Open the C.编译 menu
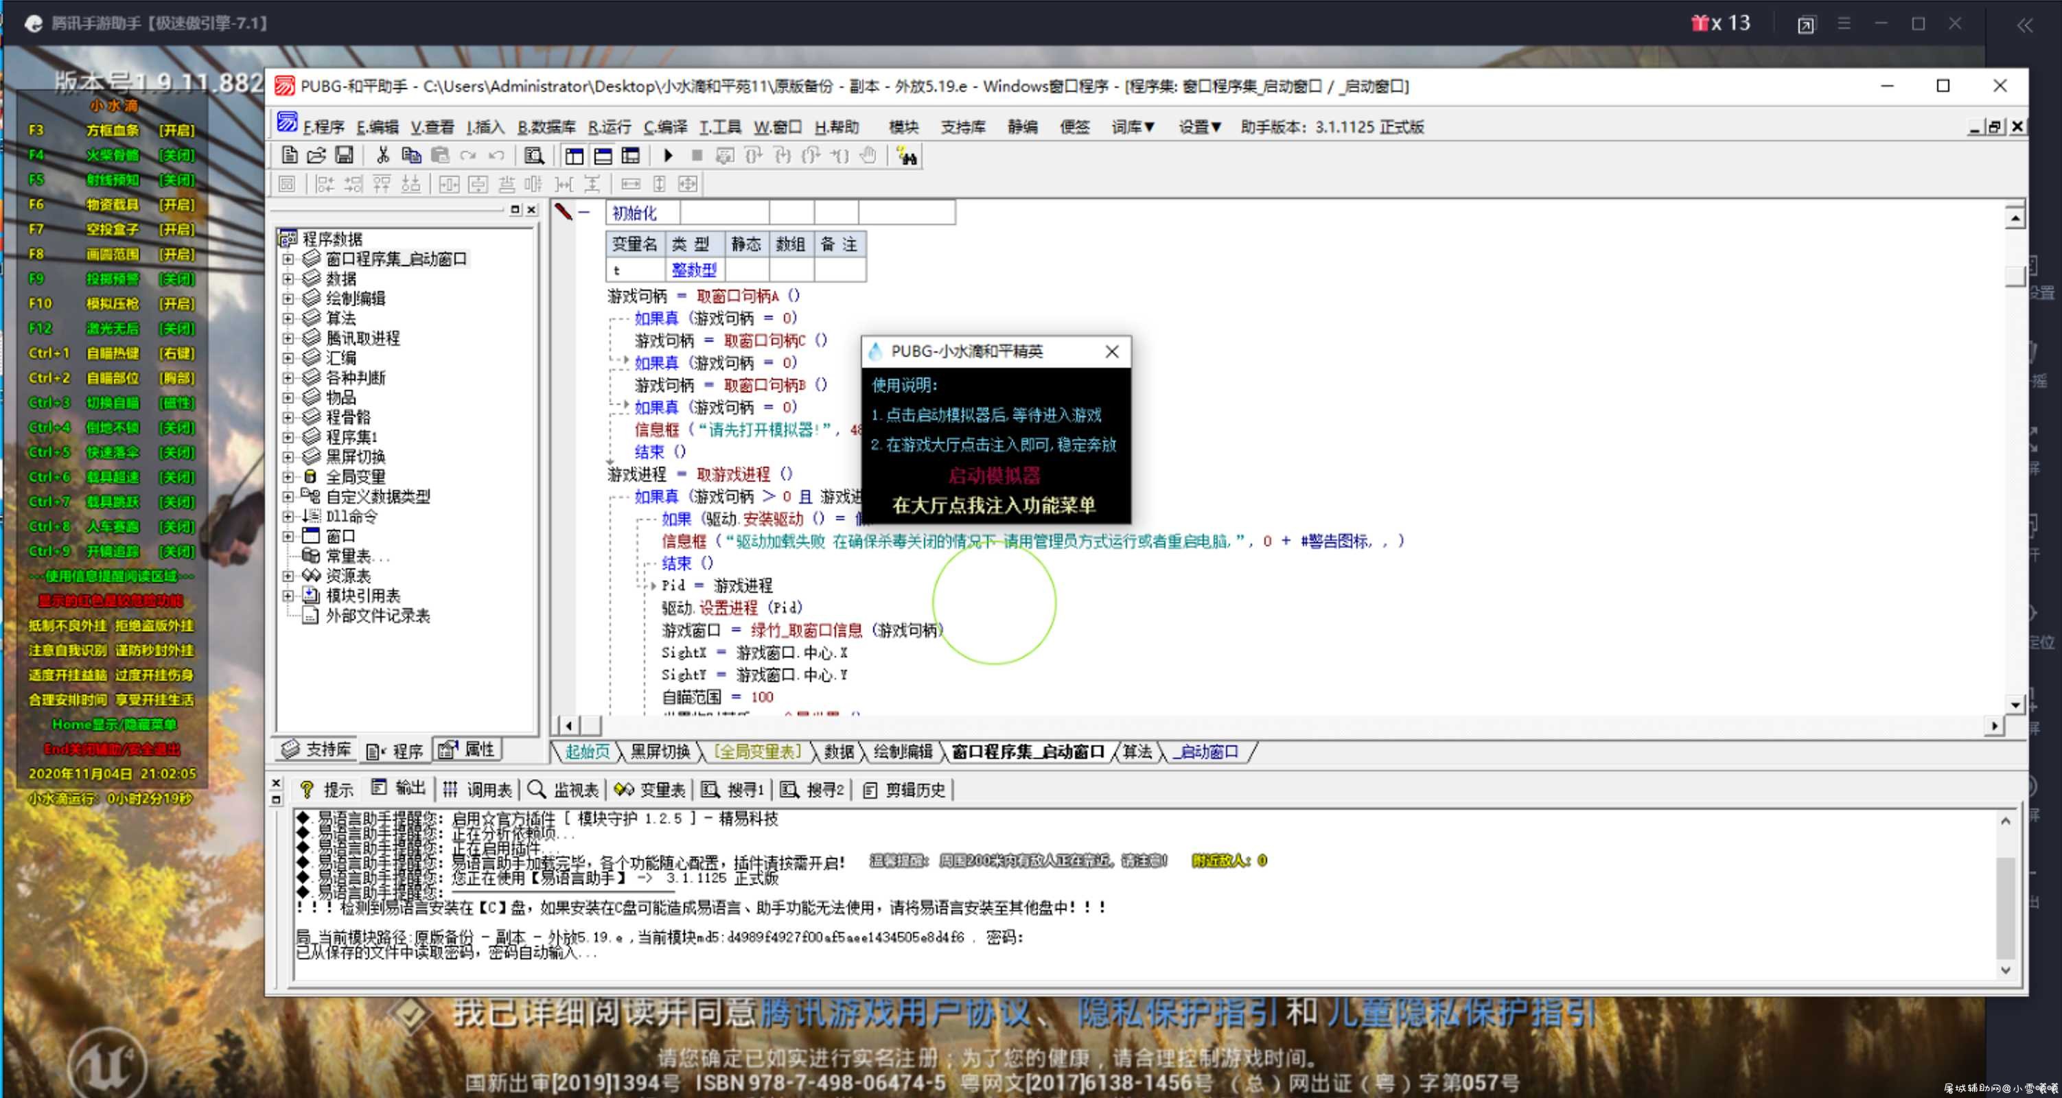 click(x=665, y=127)
